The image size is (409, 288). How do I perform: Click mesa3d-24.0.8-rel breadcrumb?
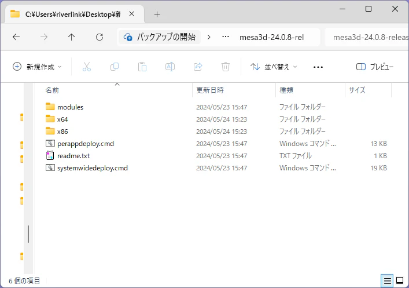(x=271, y=37)
